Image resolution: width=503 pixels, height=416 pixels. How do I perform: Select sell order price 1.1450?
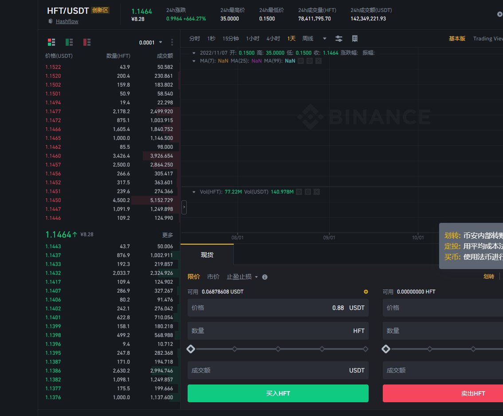53,200
